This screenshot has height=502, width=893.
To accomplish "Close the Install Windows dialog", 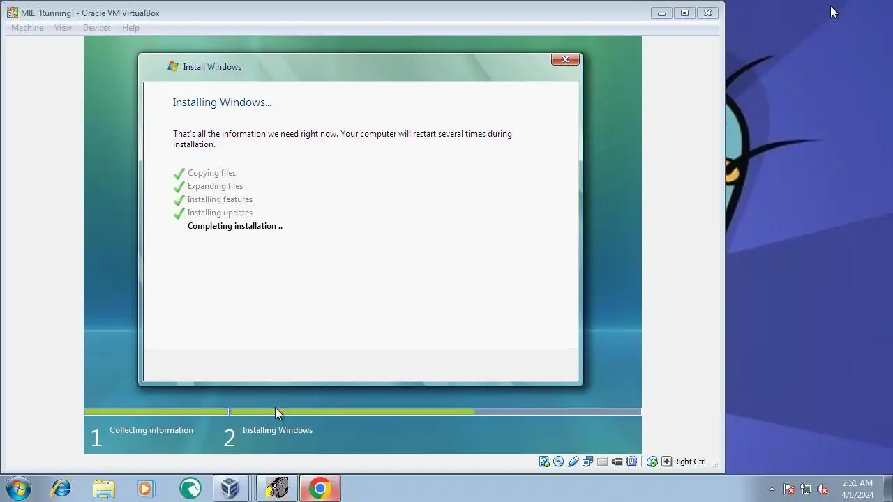I will (x=565, y=59).
